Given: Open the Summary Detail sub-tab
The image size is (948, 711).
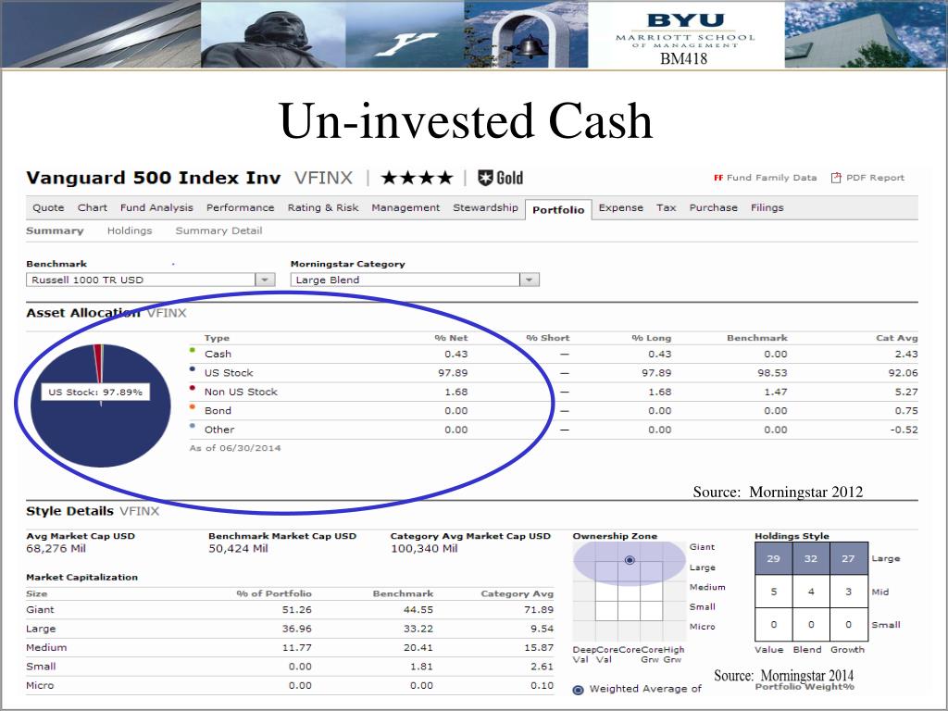Looking at the screenshot, I should [x=218, y=231].
